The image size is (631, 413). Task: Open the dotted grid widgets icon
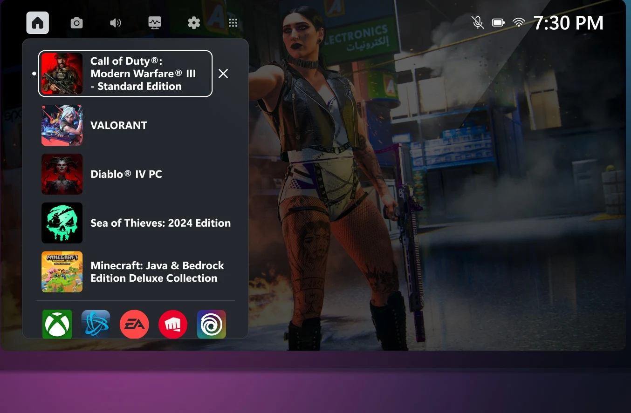pyautogui.click(x=233, y=23)
